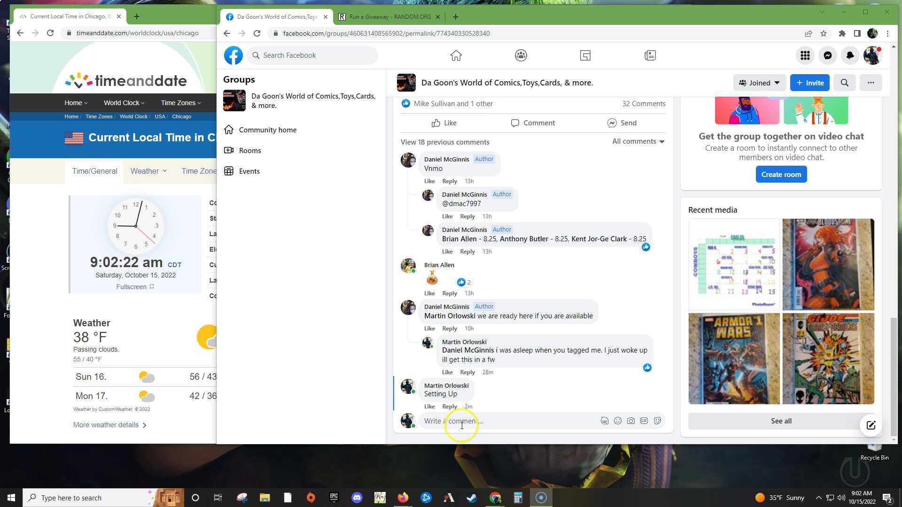Switch to Run a Giveaway RANDOM.ORG tab

pos(390,17)
